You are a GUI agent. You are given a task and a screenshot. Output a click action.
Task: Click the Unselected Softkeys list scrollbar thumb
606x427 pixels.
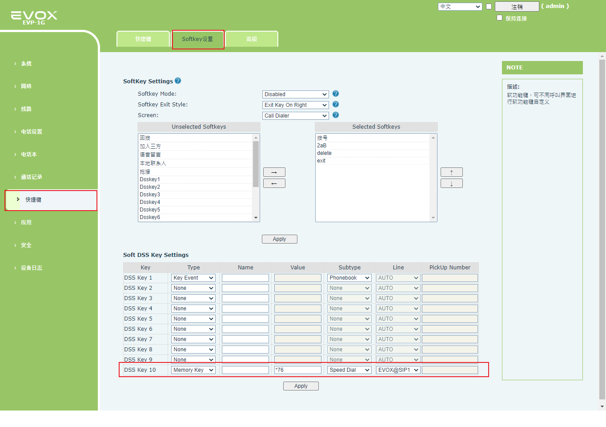256,164
